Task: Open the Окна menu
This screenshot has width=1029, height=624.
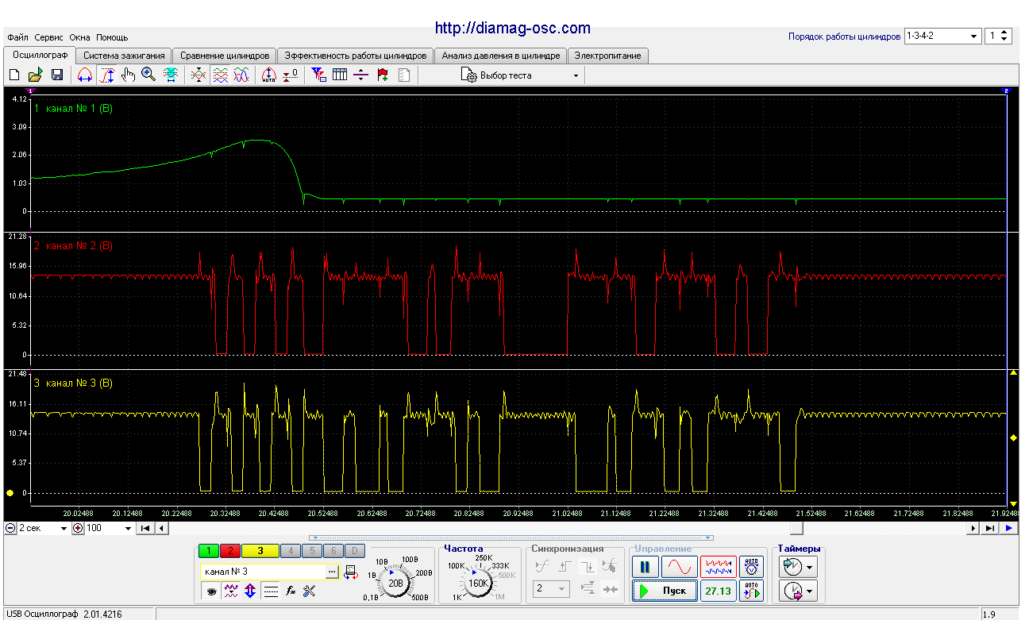Action: click(80, 37)
